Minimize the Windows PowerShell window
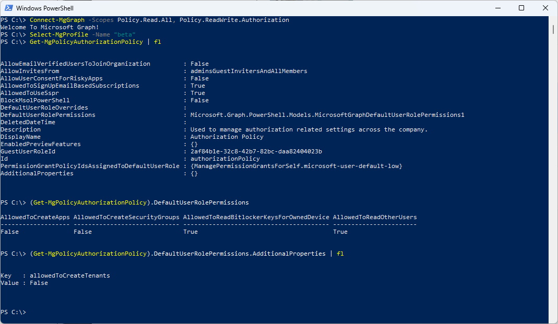The width and height of the screenshot is (558, 324). point(498,8)
